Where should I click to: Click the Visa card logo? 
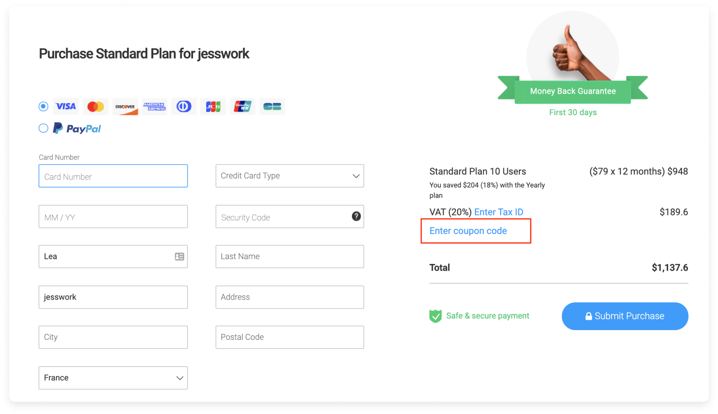point(66,106)
